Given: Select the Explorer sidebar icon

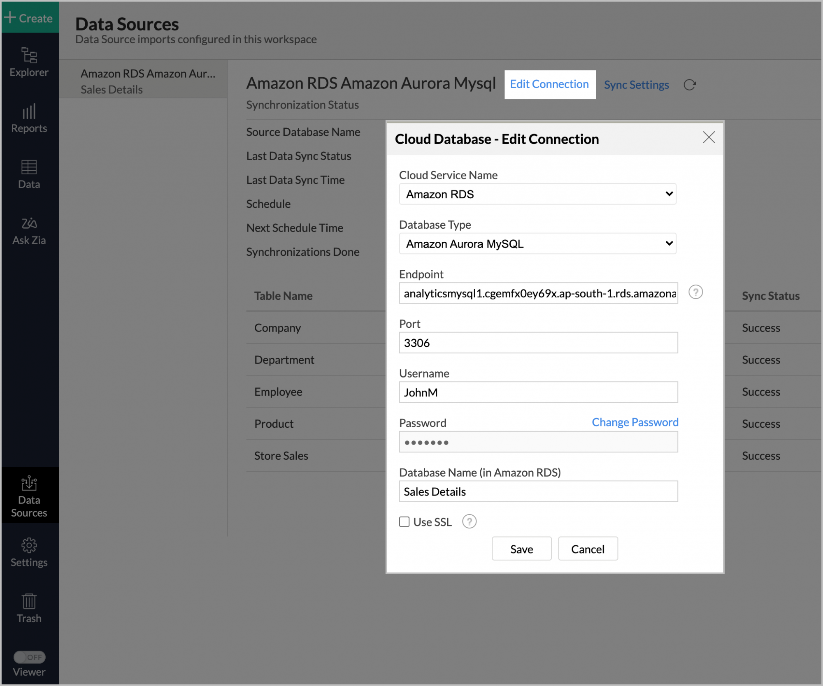Looking at the screenshot, I should (29, 62).
